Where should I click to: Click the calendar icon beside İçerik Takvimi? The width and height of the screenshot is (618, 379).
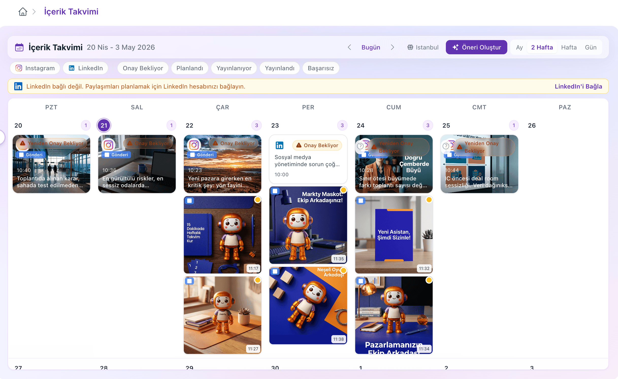(19, 47)
